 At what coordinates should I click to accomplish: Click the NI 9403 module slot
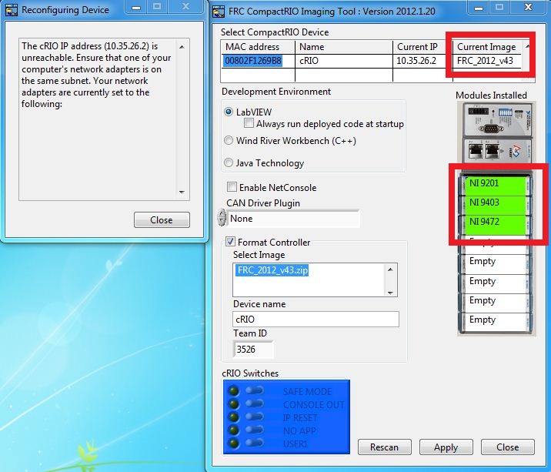pyautogui.click(x=495, y=206)
